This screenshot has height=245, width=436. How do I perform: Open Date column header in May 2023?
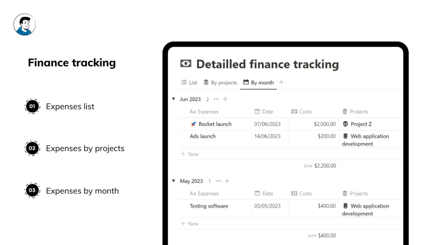[x=264, y=193]
